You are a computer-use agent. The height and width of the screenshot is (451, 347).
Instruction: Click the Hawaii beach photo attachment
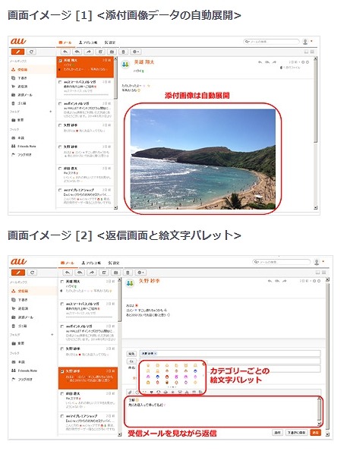pos(203,159)
